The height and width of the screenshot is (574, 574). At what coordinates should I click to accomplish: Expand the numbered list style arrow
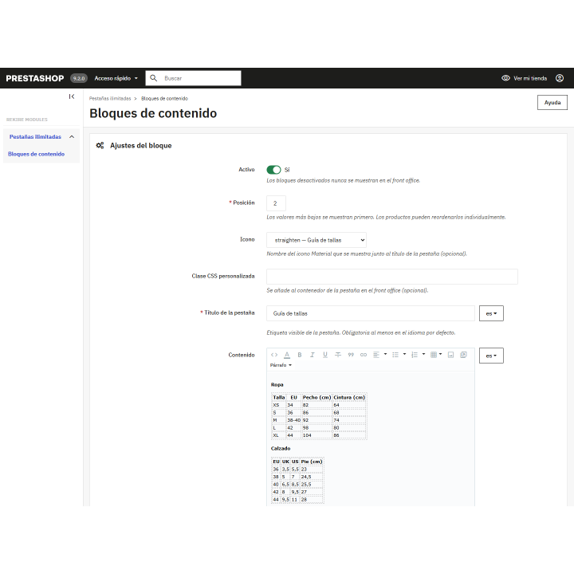coord(423,354)
